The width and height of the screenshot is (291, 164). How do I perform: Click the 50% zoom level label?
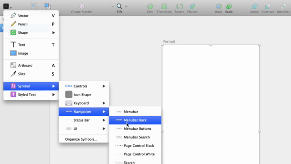(x=119, y=12)
